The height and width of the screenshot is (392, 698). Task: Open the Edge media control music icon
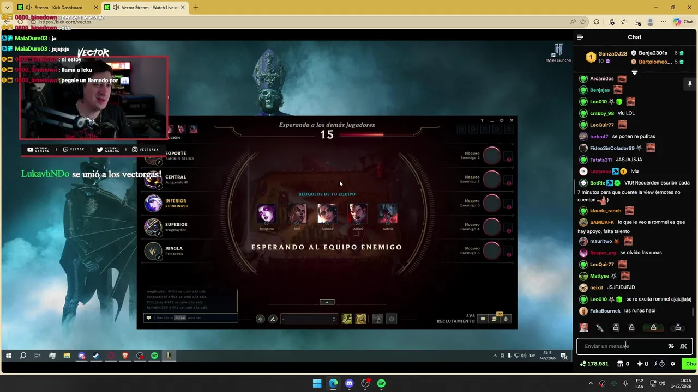click(611, 22)
